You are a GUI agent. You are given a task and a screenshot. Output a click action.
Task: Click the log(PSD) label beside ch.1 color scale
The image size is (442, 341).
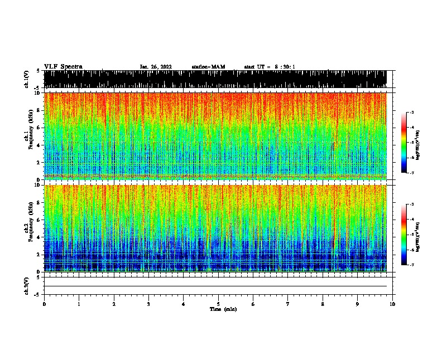pyautogui.click(x=418, y=145)
